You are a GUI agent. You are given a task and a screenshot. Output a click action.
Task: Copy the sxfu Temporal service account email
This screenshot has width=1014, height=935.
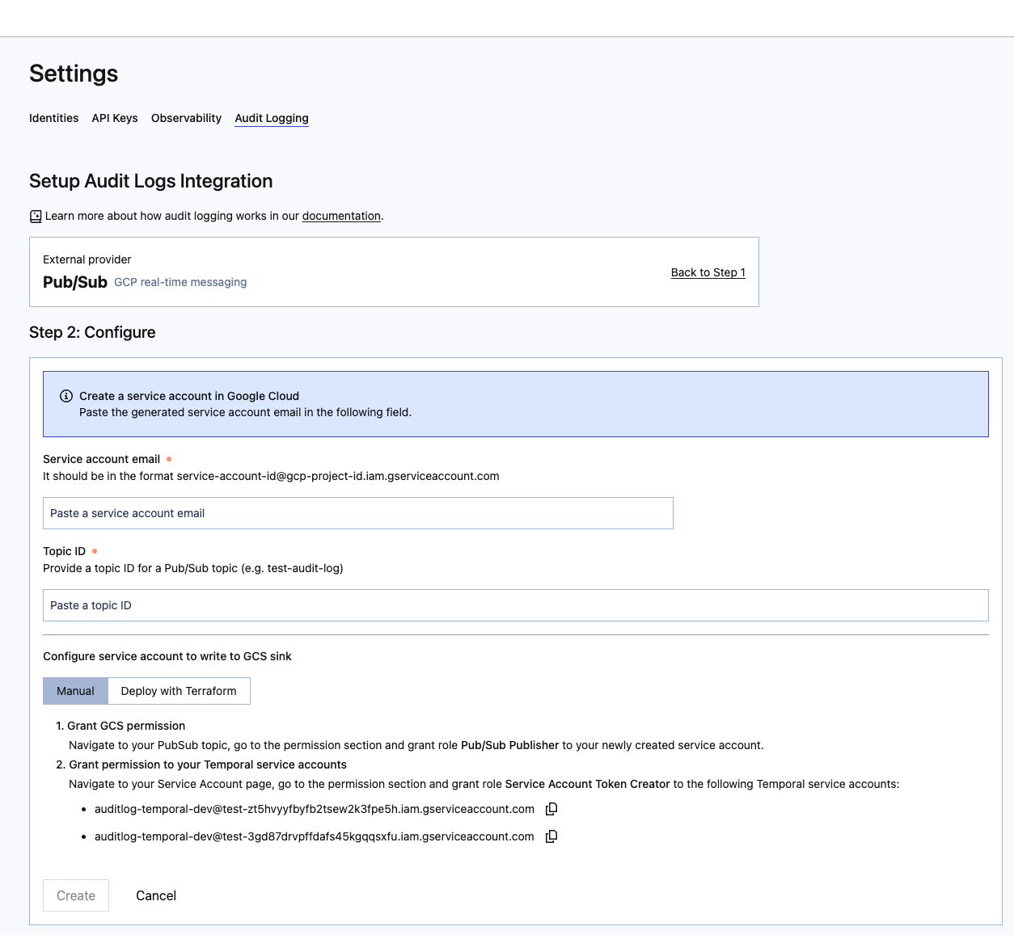tap(551, 836)
